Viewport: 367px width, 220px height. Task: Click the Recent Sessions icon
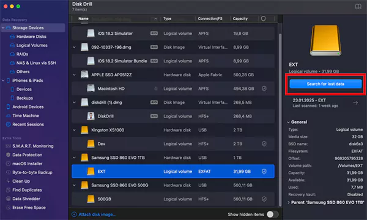[8, 125]
